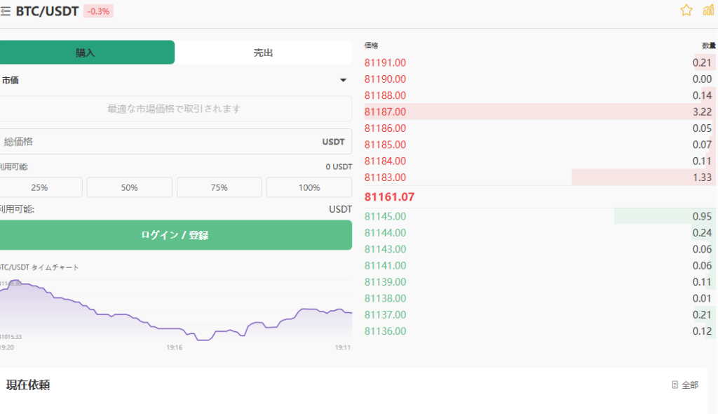Click the last price 81161.07
Image resolution: width=718 pixels, height=414 pixels.
tap(389, 197)
